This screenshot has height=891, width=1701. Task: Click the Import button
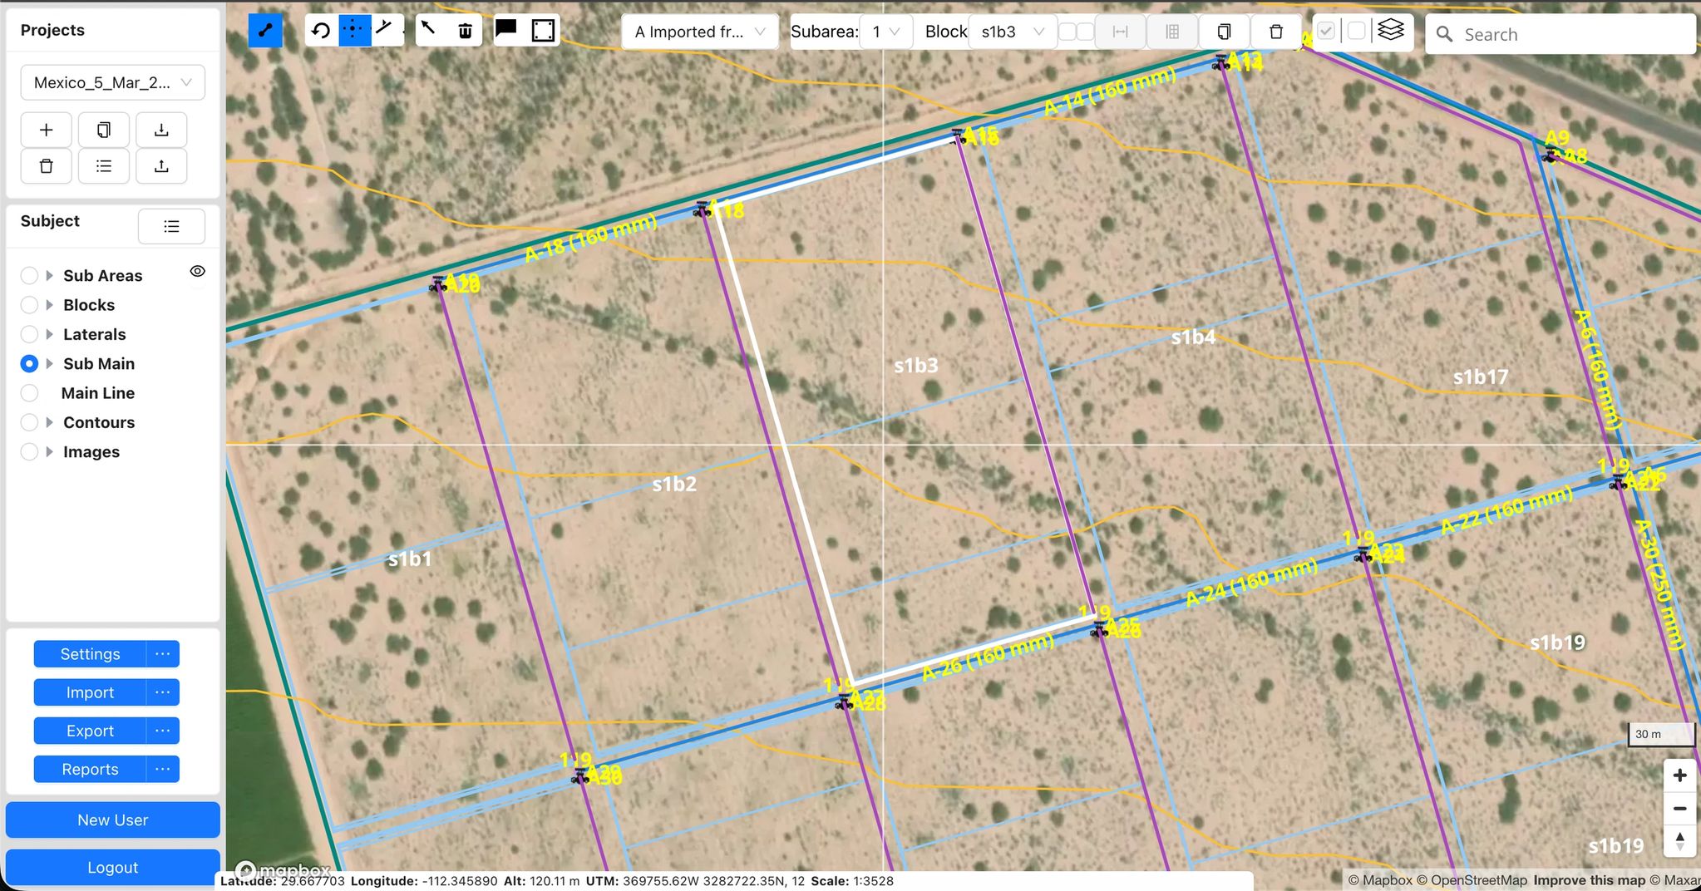pos(90,692)
